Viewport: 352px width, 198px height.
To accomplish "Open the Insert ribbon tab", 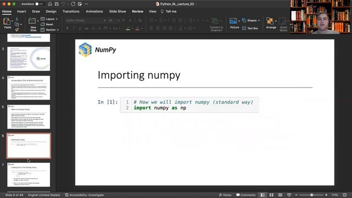I will point(21,12).
